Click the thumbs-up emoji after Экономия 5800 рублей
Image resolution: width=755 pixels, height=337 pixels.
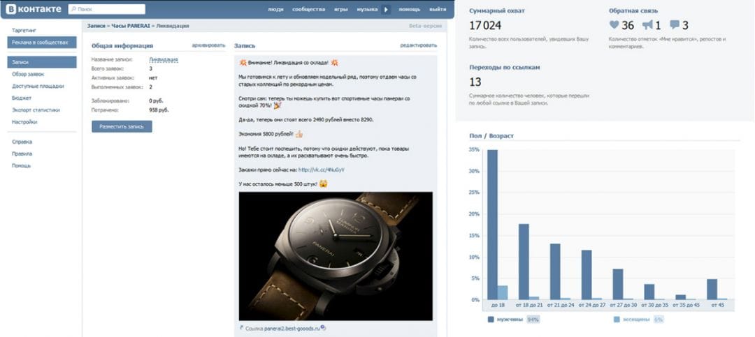pos(299,134)
